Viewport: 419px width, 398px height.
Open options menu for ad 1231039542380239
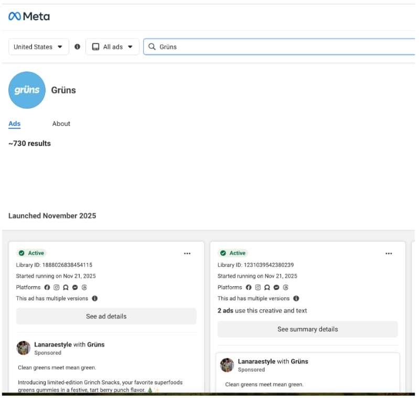pos(389,253)
